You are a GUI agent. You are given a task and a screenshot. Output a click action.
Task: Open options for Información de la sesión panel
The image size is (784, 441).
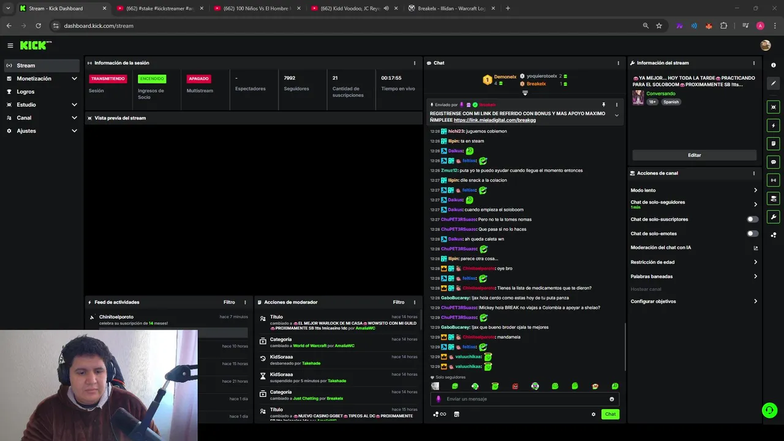pyautogui.click(x=415, y=63)
